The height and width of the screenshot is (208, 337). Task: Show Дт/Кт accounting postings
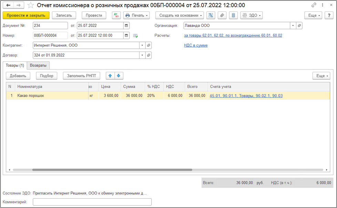click(116, 15)
